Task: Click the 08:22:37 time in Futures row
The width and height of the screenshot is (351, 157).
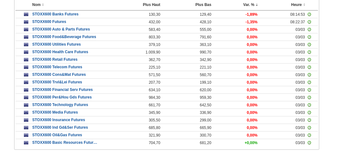Action: (297, 22)
